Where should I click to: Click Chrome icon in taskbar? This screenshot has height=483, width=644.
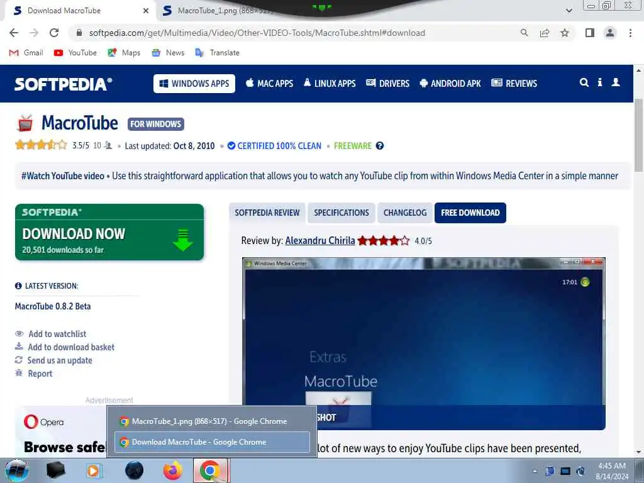tap(211, 470)
